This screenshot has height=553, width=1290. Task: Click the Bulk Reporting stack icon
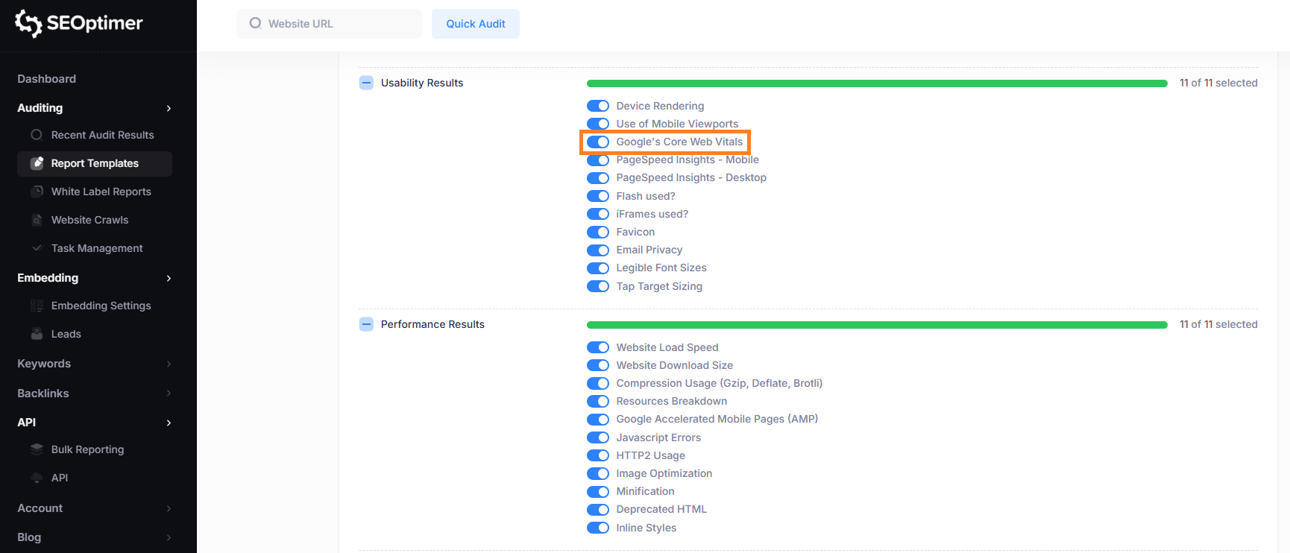pyautogui.click(x=37, y=449)
